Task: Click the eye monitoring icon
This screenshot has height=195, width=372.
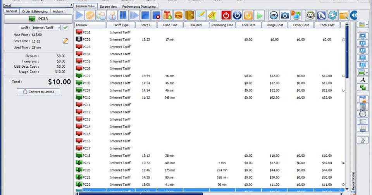Action: 274,15
